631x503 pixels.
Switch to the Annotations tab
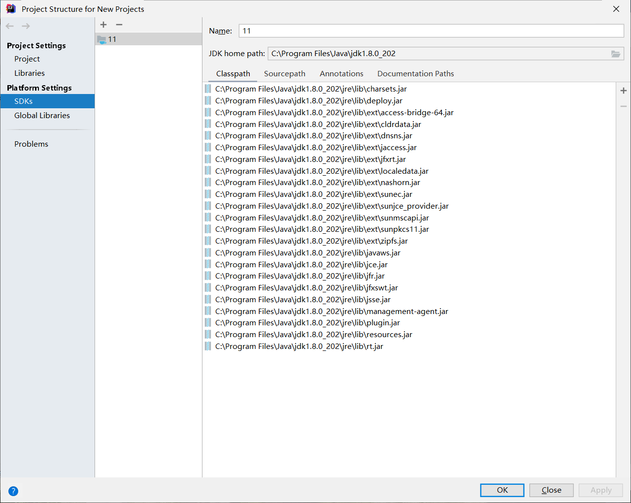[341, 74]
